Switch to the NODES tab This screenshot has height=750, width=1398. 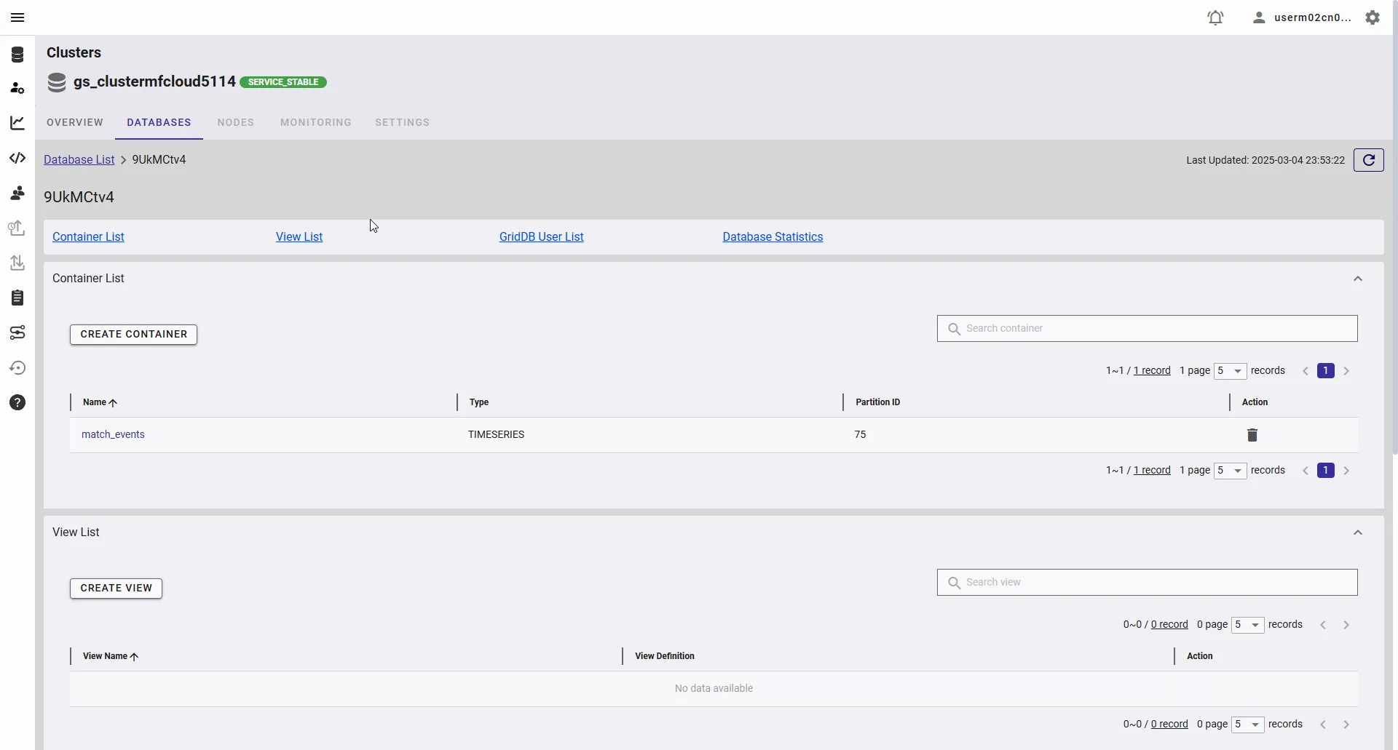pyautogui.click(x=235, y=122)
